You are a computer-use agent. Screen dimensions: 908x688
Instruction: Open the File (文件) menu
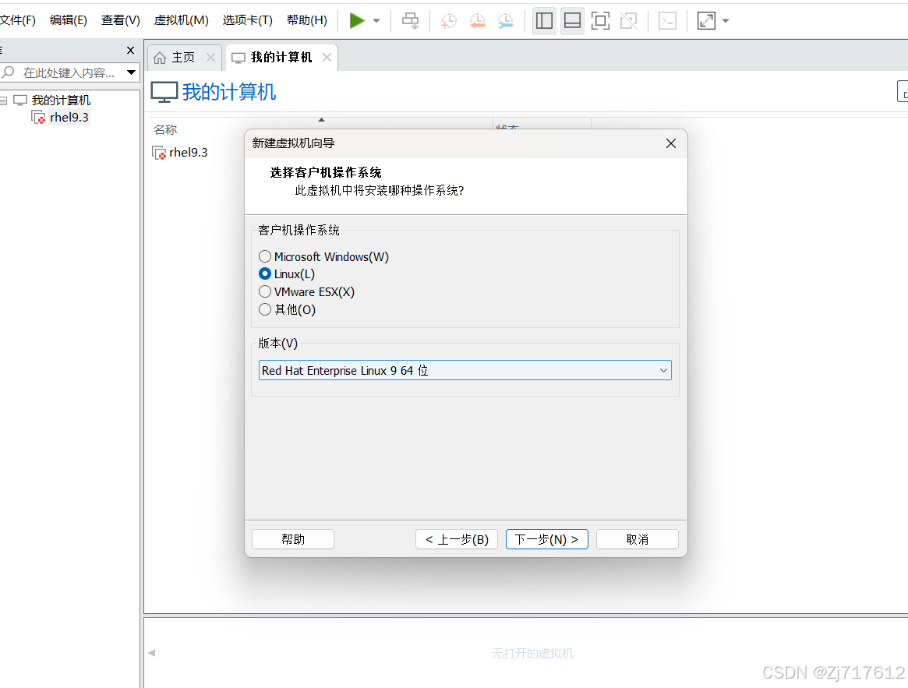(x=17, y=20)
